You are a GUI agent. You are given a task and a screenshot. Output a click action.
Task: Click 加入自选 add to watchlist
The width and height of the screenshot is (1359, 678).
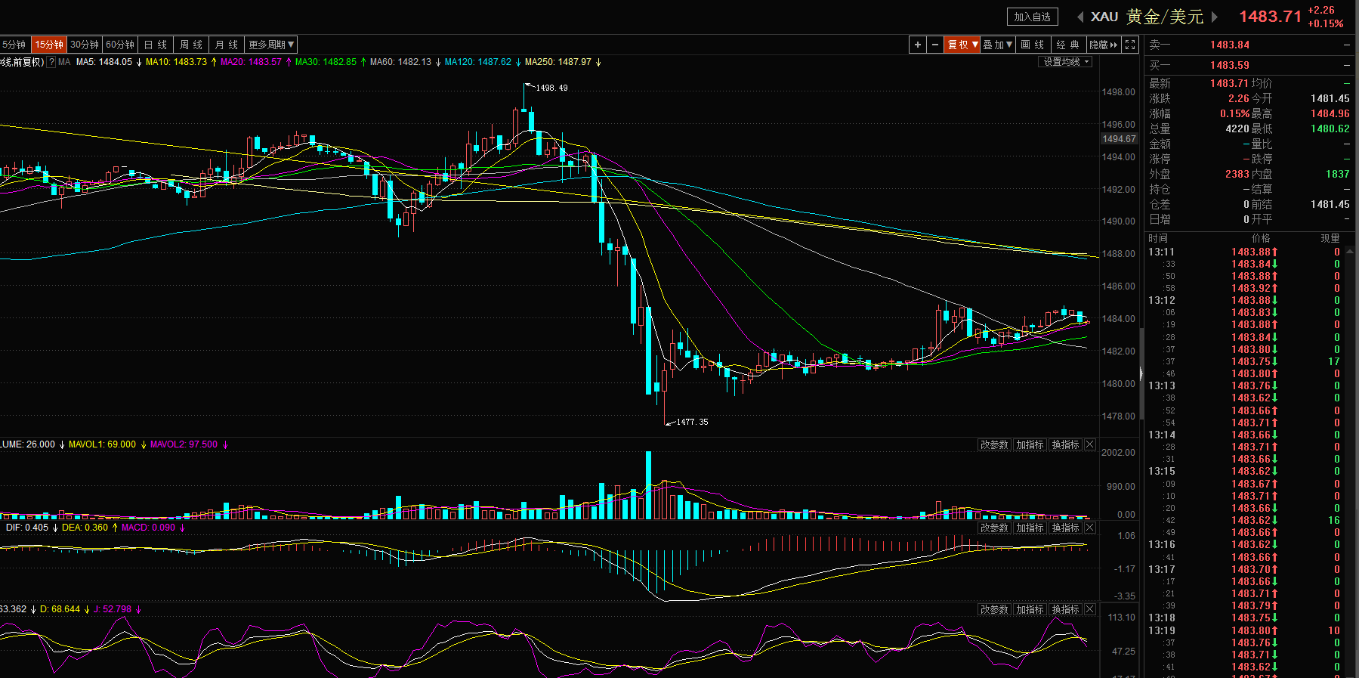tap(1032, 17)
